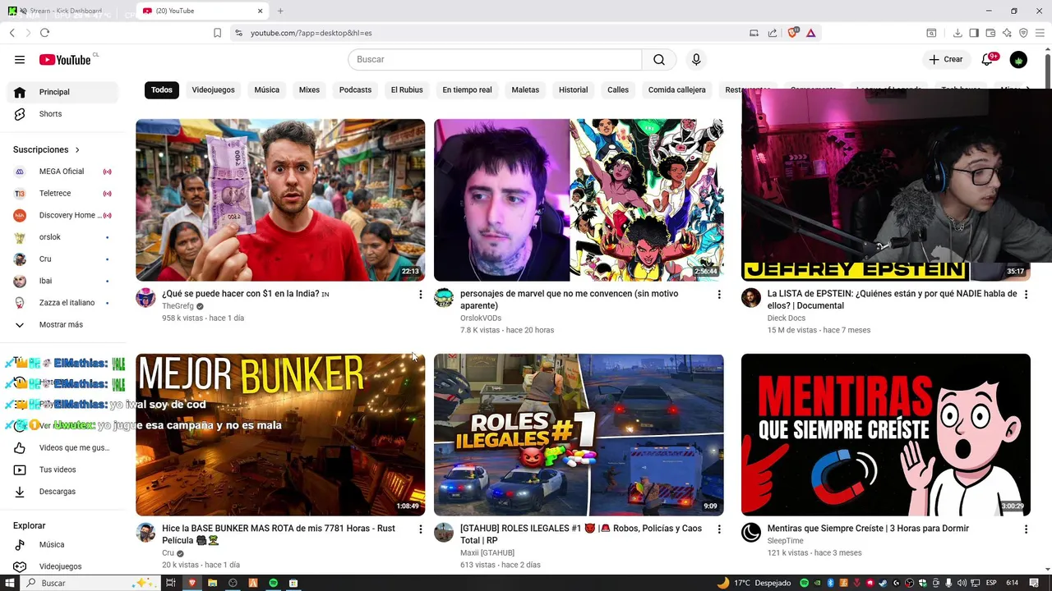Open options menu for TheGrefg India video

click(x=420, y=295)
